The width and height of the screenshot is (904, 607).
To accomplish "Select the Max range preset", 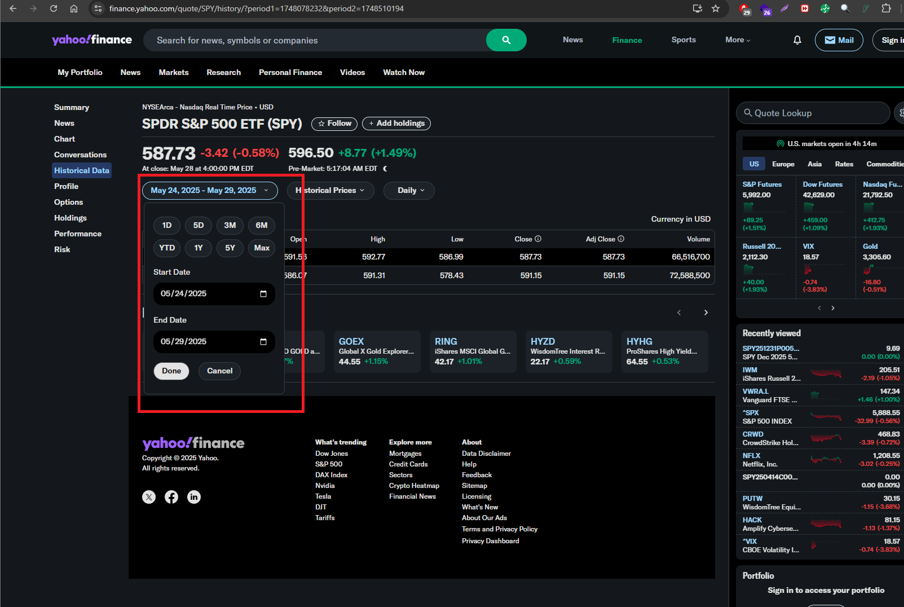I will [262, 248].
